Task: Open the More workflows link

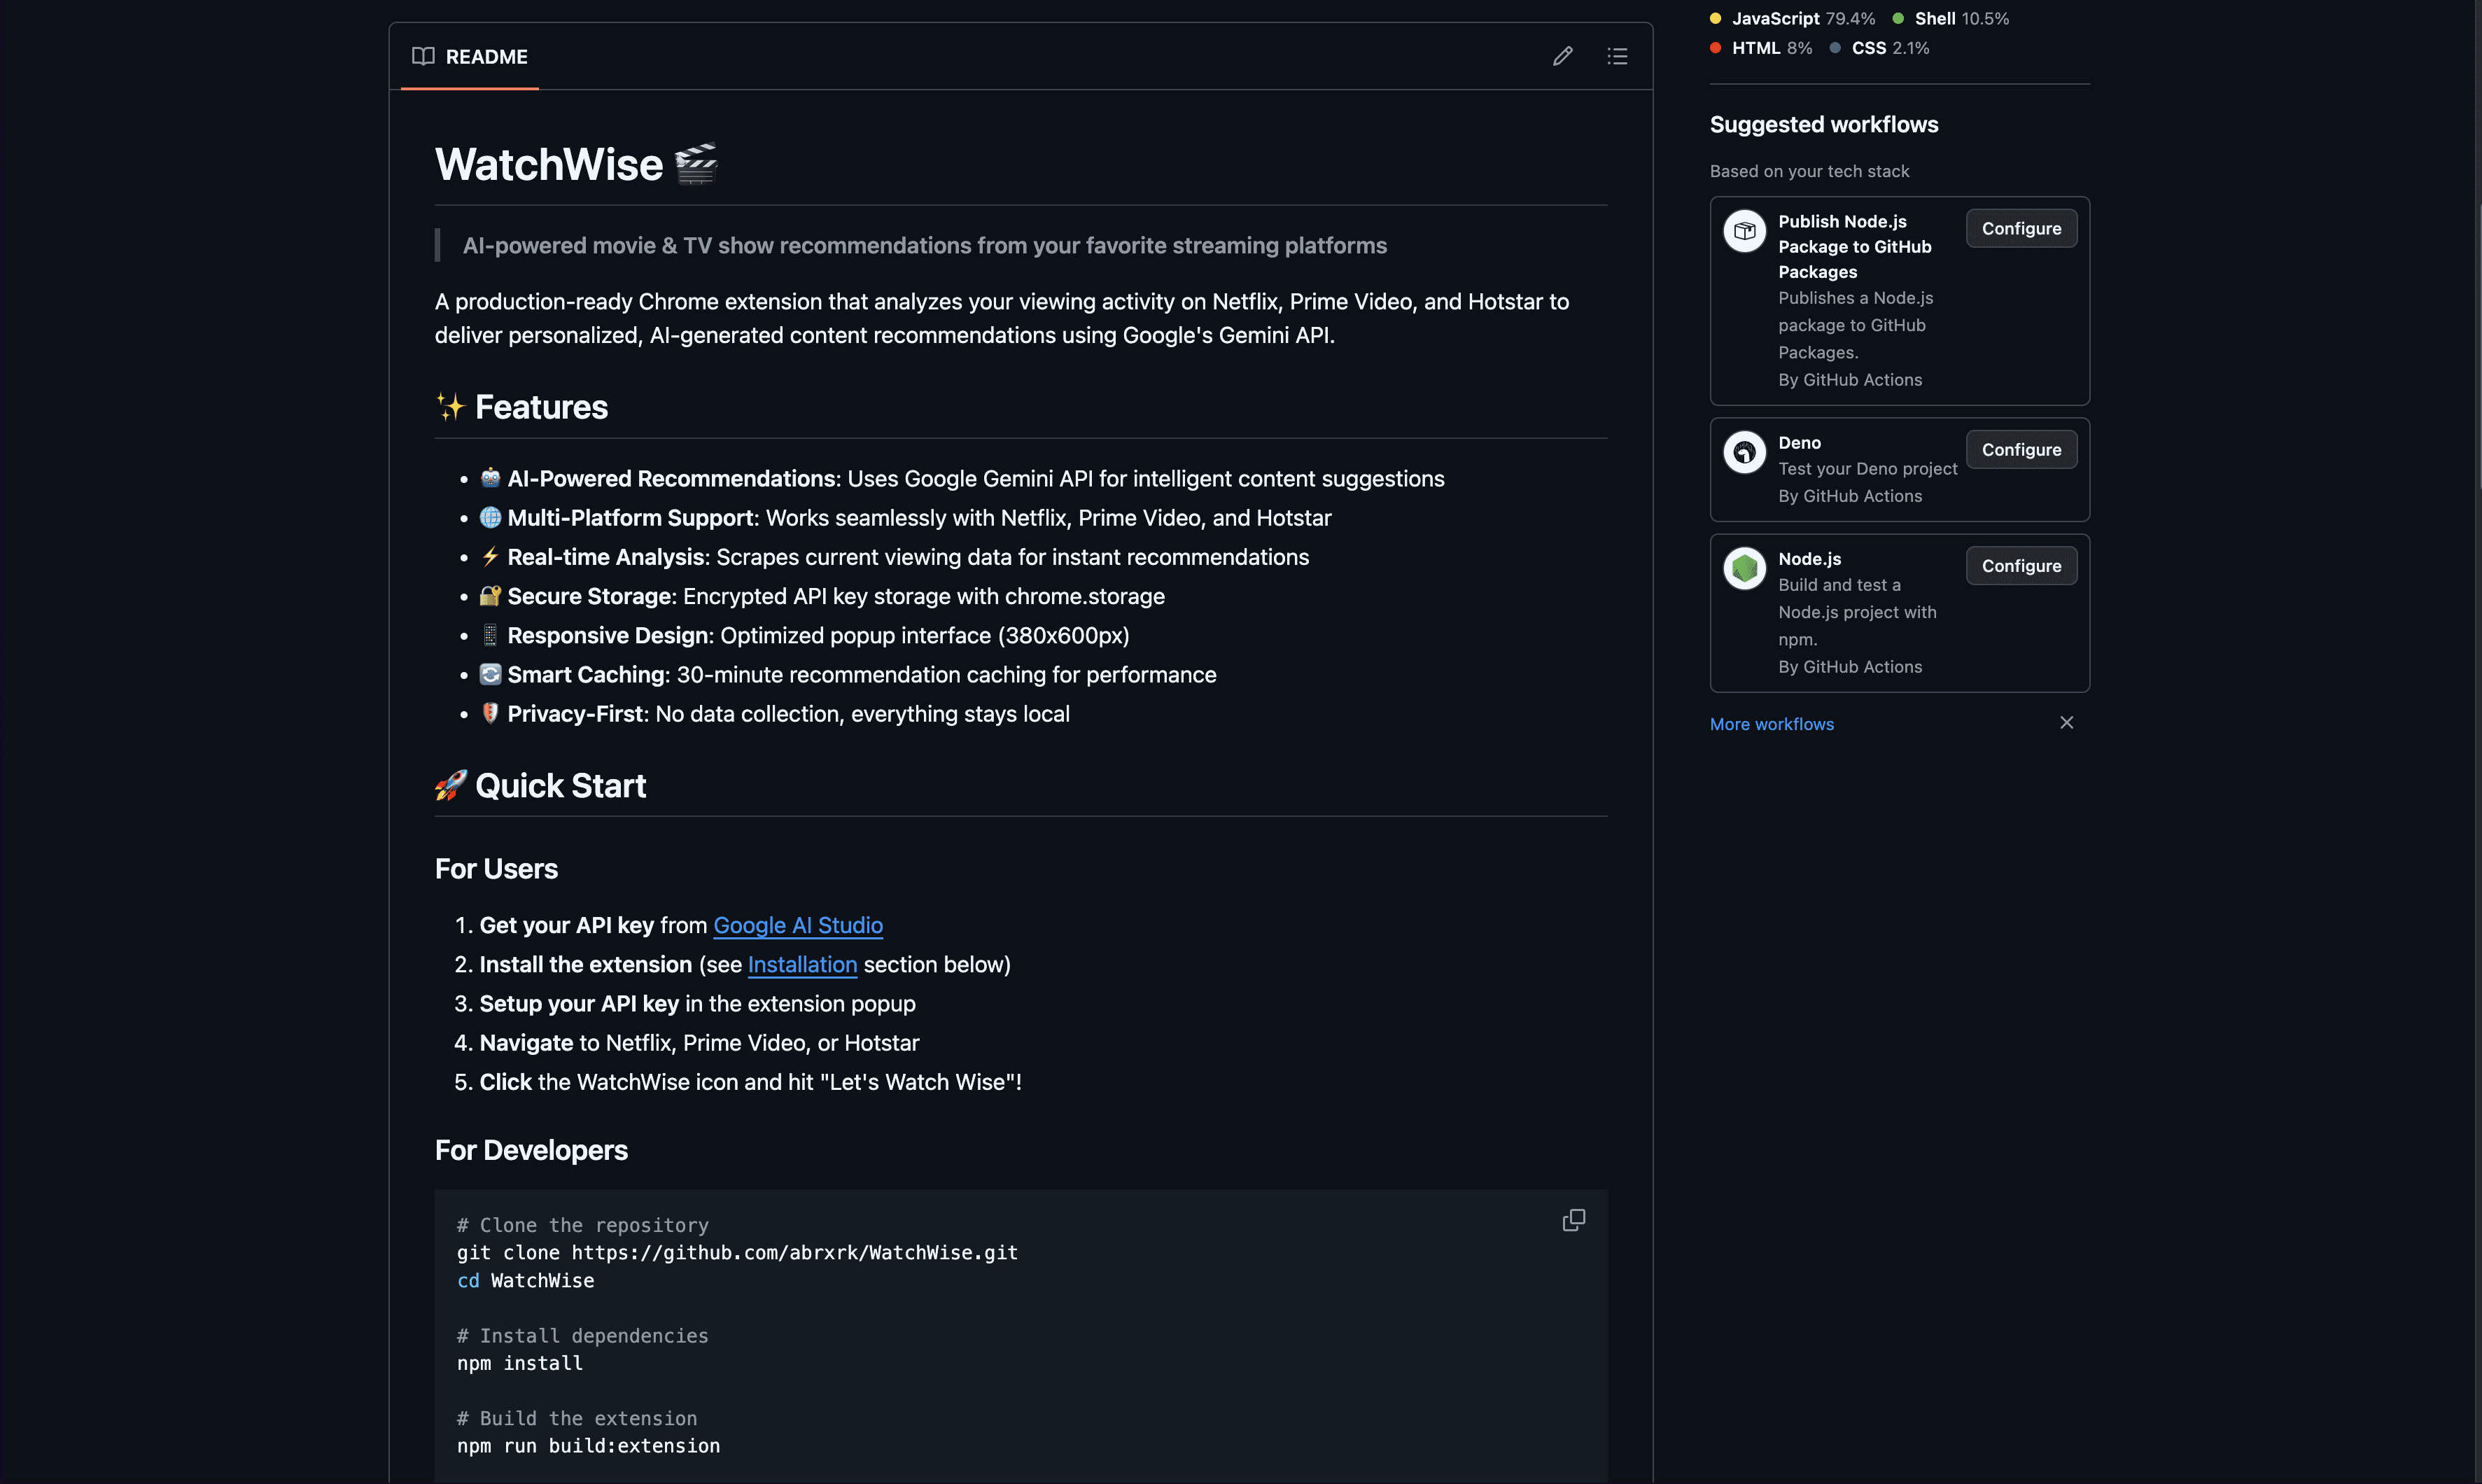Action: pos(1772,724)
